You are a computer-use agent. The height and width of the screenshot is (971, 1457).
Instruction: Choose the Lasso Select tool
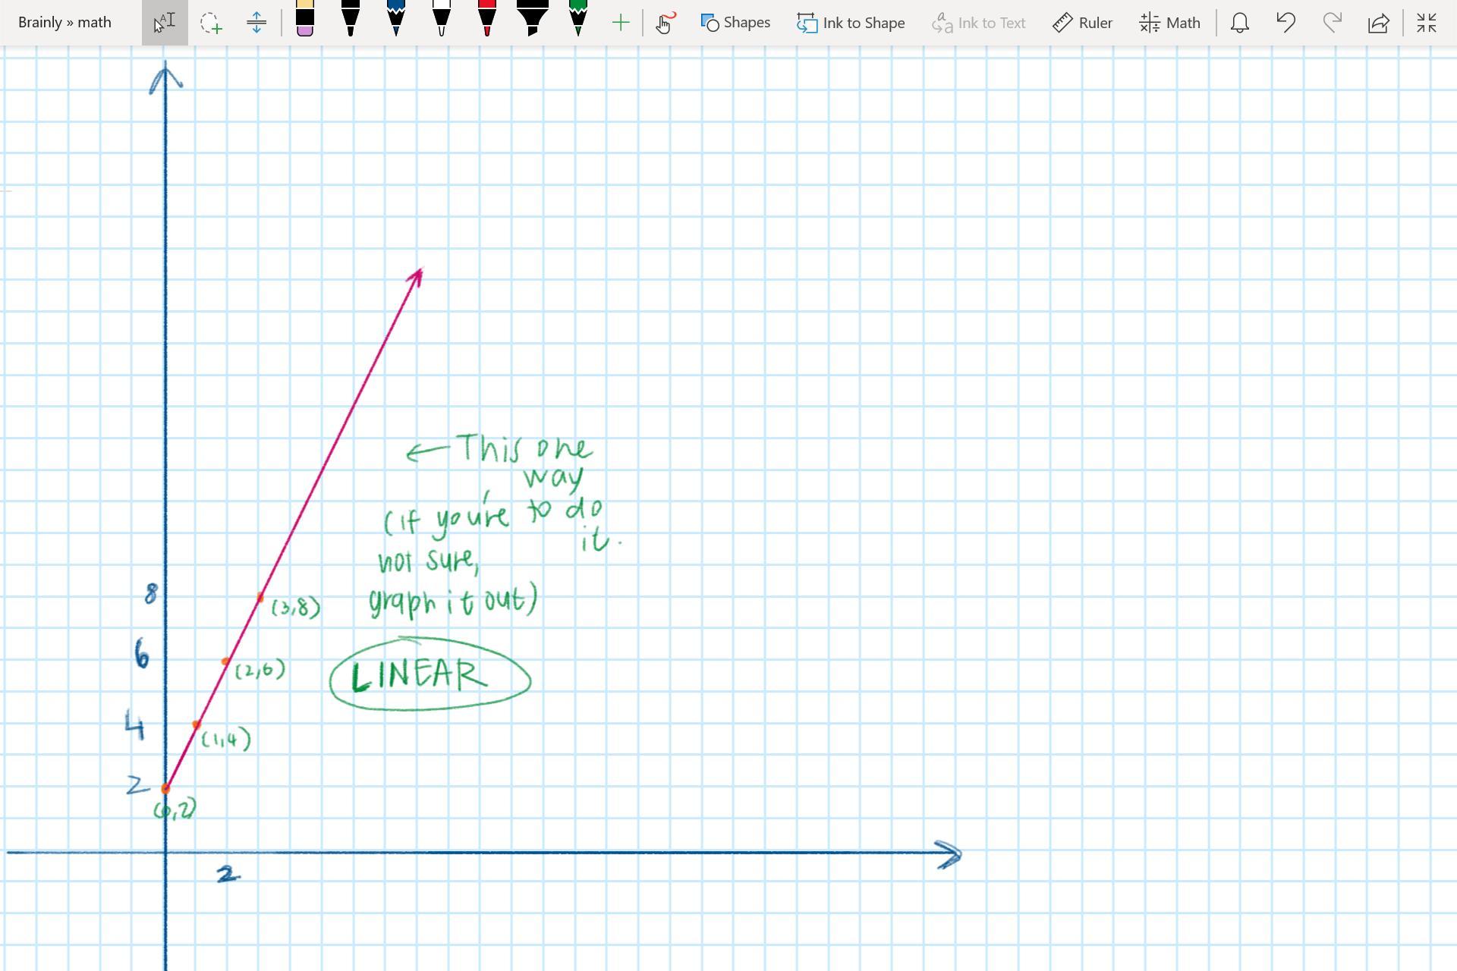pyautogui.click(x=211, y=23)
